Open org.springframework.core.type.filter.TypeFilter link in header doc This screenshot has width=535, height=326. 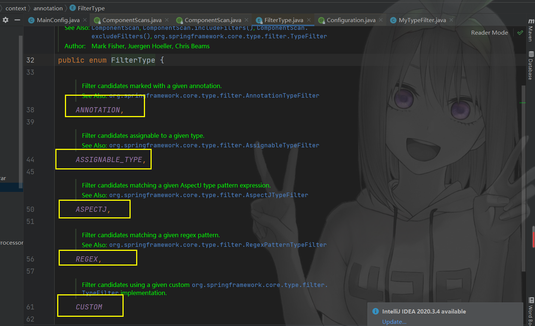click(240, 36)
